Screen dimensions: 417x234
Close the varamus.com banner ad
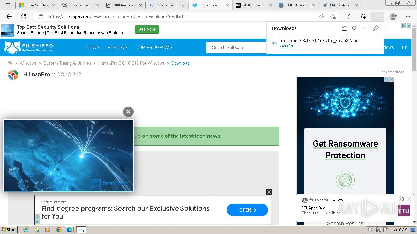tap(269, 192)
